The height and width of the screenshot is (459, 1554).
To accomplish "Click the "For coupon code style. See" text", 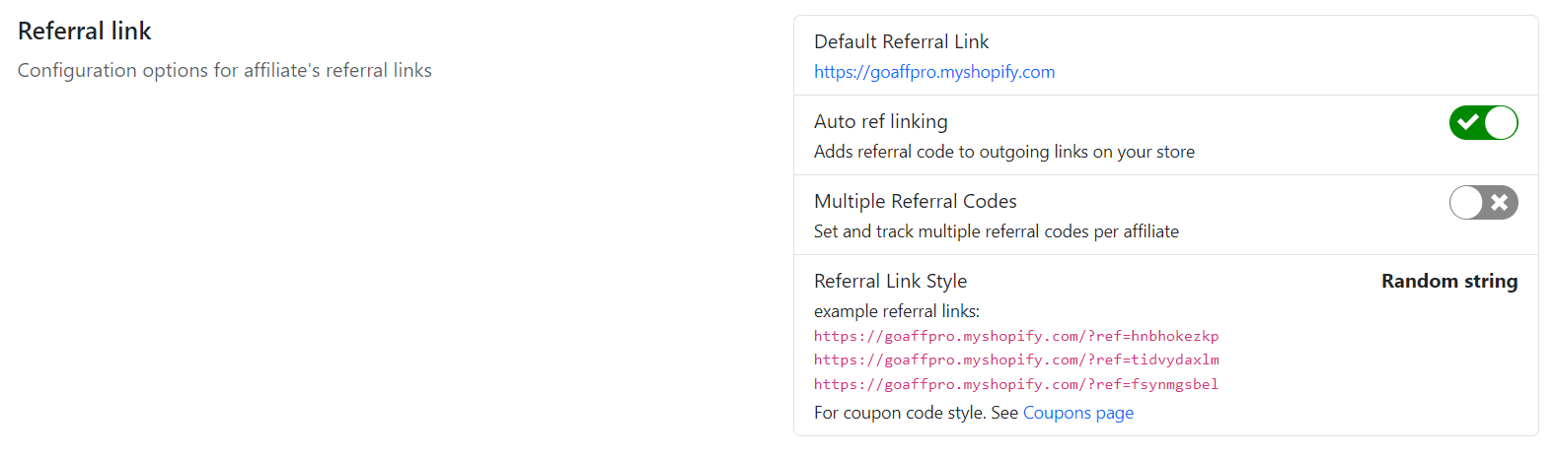I will (x=916, y=413).
